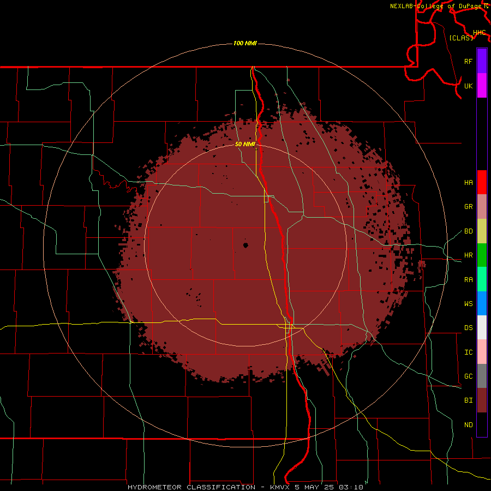The height and width of the screenshot is (491, 491).
Task: Click the "IC" legend label
Action: (x=468, y=352)
